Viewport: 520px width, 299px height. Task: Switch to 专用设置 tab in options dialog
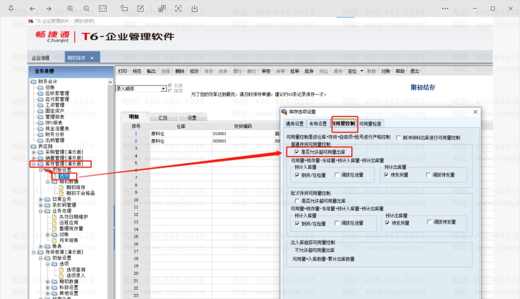(318, 124)
